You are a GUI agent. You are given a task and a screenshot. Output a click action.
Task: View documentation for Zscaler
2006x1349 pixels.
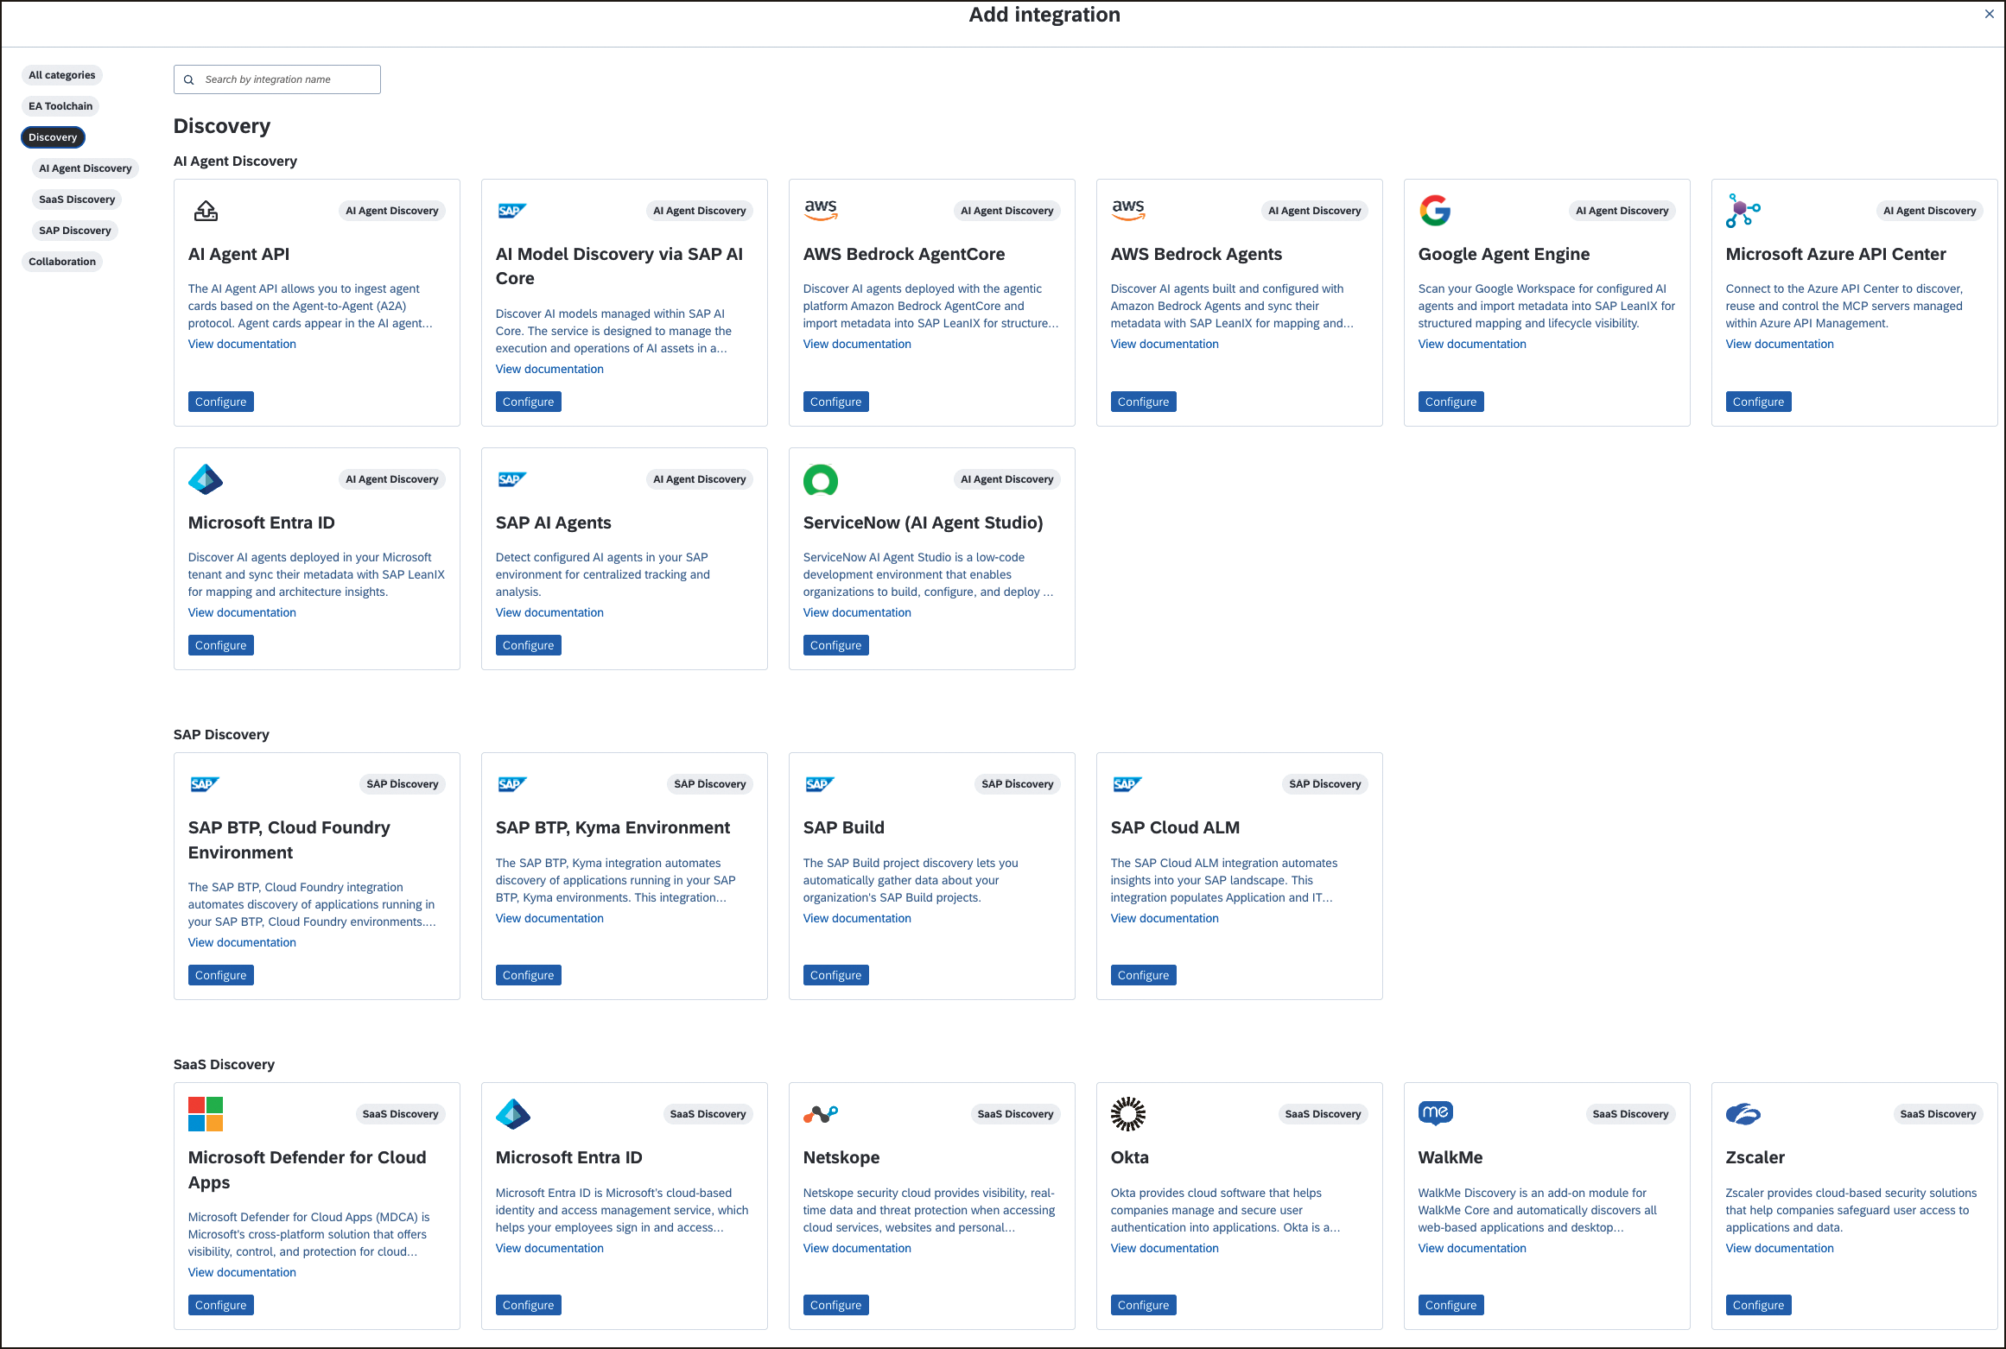[x=1780, y=1248]
